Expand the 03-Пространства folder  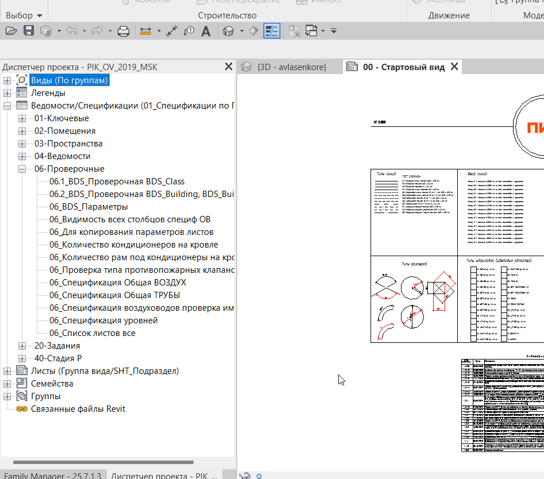tap(22, 144)
